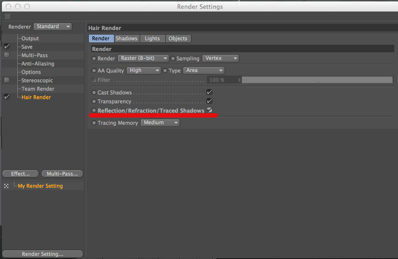Screen dimensions: 398x259
Task: Enable the Multi-Pass checkbox in sidebar
Action: 7,55
